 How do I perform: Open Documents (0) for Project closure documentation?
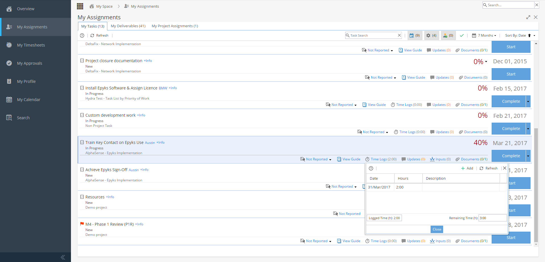473,77
